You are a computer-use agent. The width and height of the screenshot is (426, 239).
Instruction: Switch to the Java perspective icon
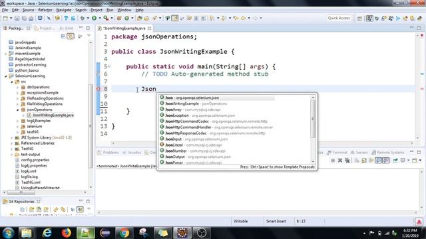click(369, 18)
